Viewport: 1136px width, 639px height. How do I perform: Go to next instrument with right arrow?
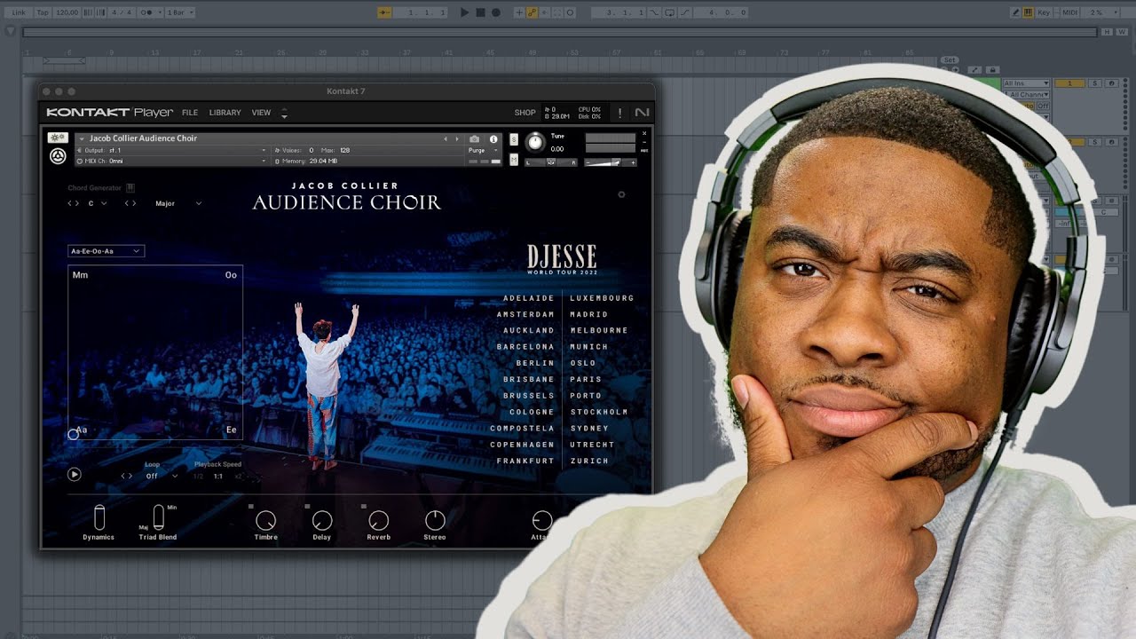pyautogui.click(x=457, y=139)
